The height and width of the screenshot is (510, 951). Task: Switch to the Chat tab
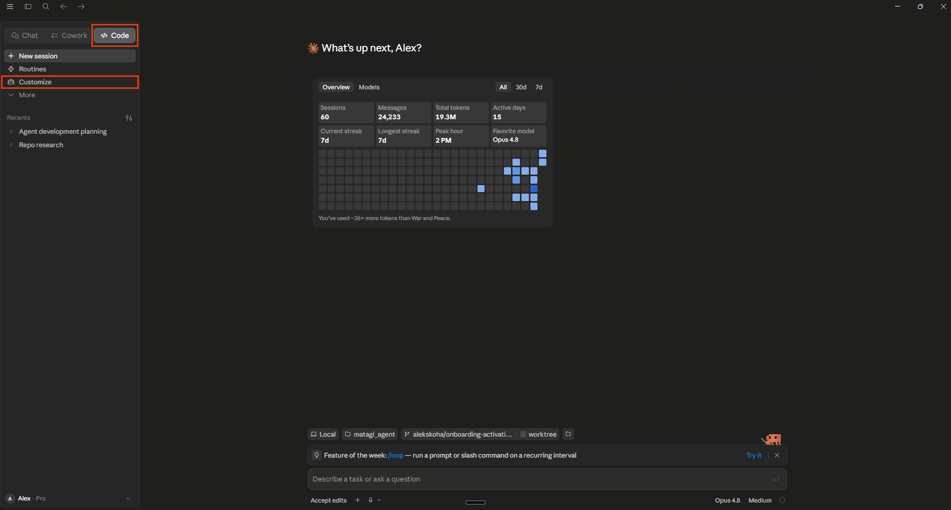25,35
